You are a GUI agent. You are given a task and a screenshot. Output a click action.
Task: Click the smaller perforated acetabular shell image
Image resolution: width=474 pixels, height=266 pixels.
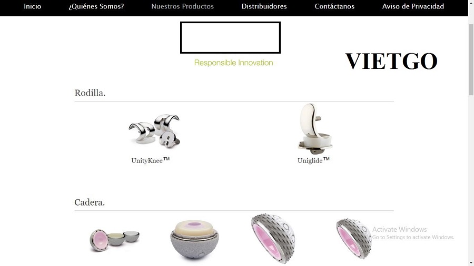[x=354, y=238]
